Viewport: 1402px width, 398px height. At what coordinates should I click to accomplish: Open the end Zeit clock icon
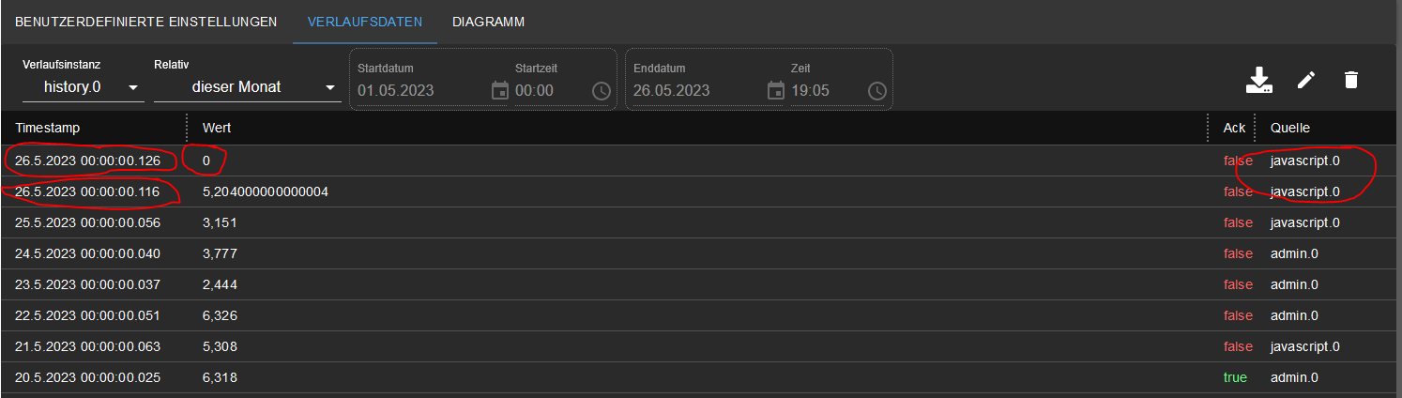(x=876, y=90)
